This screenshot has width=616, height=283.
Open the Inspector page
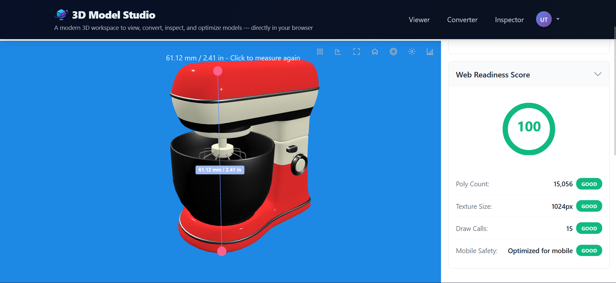pyautogui.click(x=509, y=20)
